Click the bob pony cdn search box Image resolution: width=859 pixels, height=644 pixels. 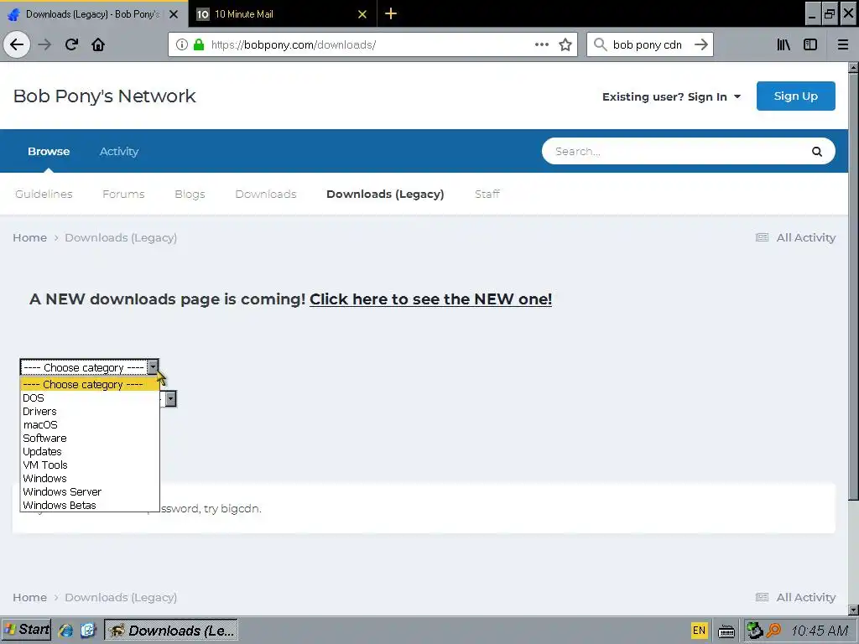point(647,44)
